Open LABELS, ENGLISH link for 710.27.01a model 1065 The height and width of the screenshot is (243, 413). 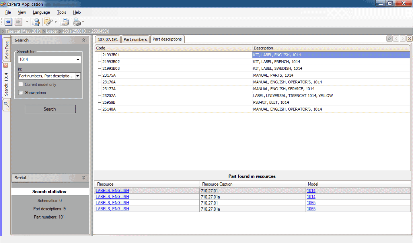[112, 209]
